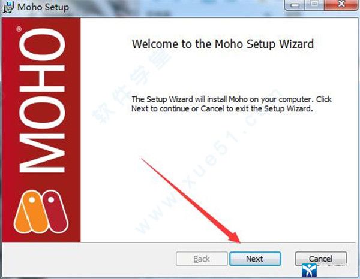Click the Setup Wizard description paragraph
This screenshot has height=279, width=360.
[x=232, y=104]
